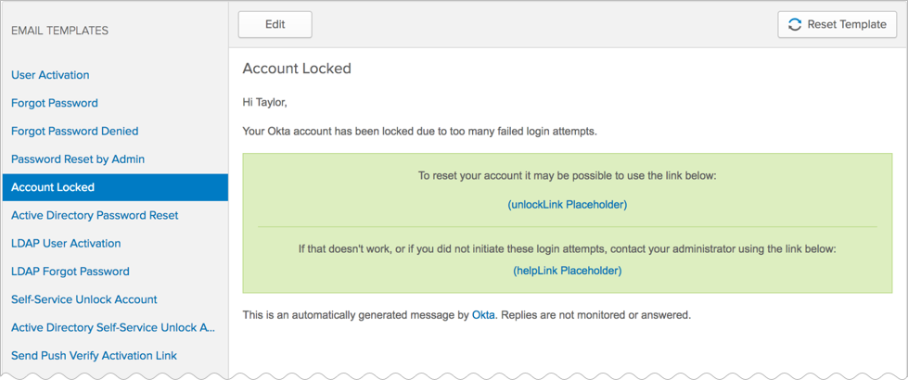Click the refresh icon on Reset Template

coord(795,24)
